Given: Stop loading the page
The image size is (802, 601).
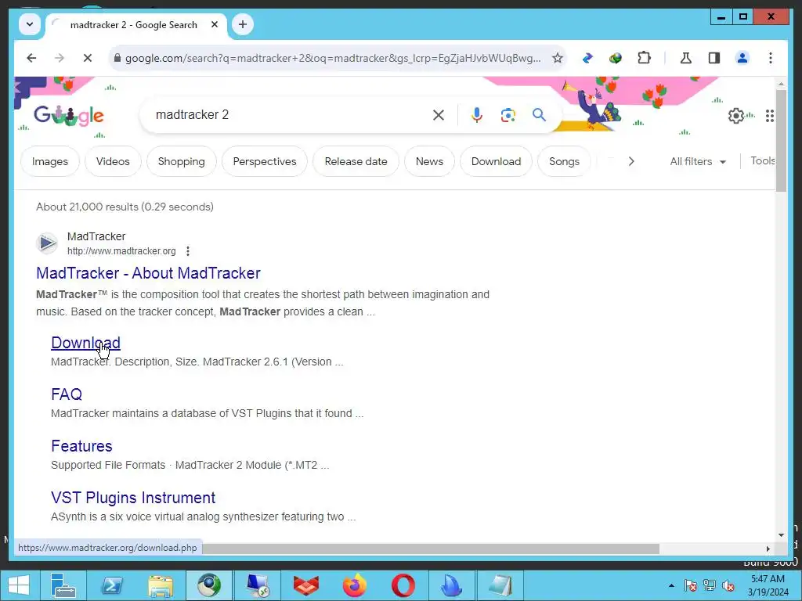Looking at the screenshot, I should point(88,58).
